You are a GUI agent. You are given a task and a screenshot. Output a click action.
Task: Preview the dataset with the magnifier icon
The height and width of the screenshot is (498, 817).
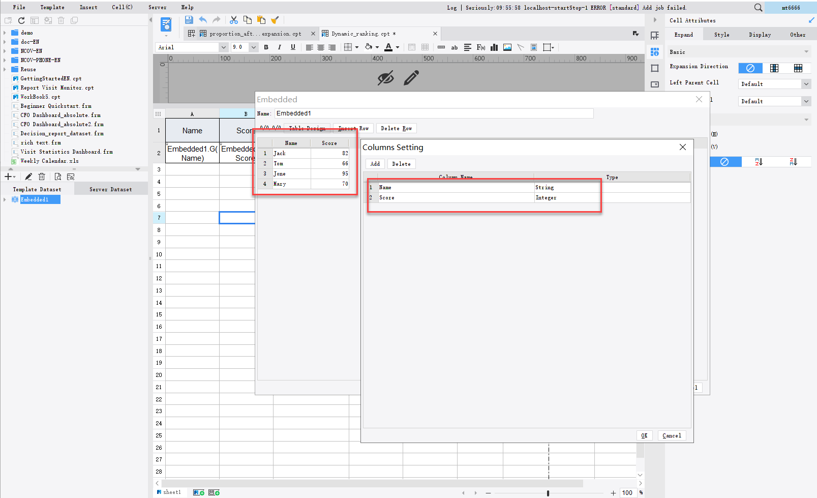(x=57, y=177)
